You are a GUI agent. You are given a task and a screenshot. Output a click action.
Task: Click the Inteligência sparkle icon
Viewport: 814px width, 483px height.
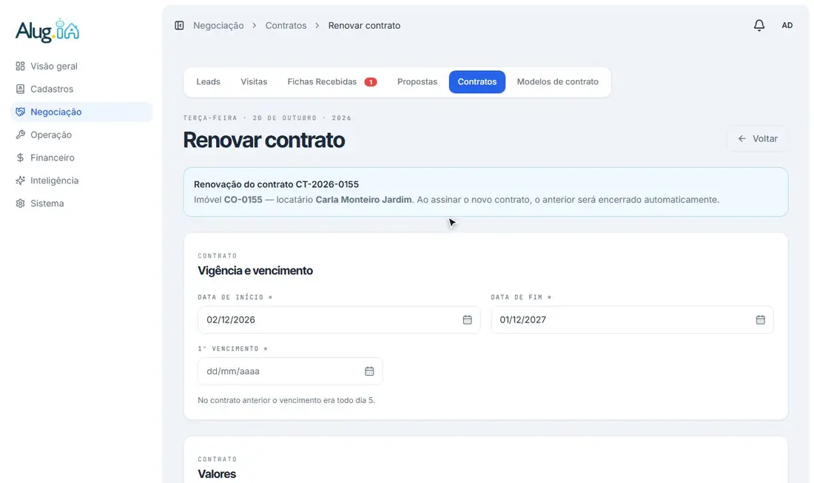20,180
